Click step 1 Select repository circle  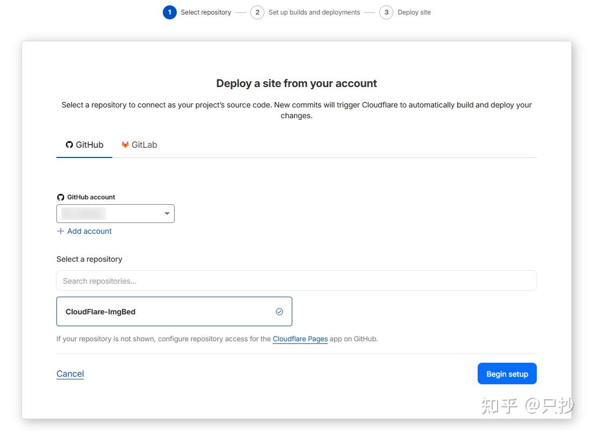170,12
